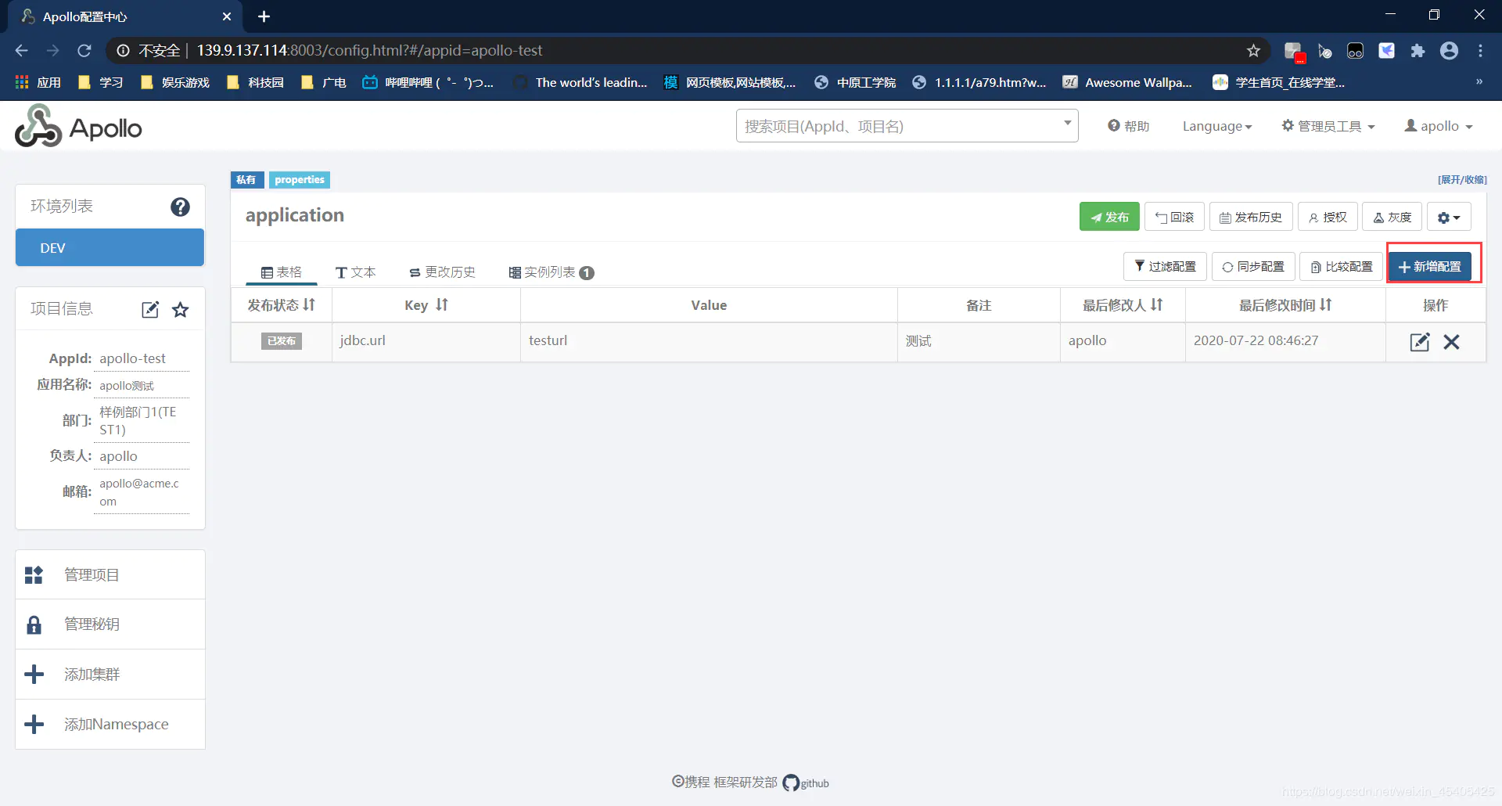Open the 中原工学院 bookmark
Image resolution: width=1502 pixels, height=806 pixels.
[855, 82]
